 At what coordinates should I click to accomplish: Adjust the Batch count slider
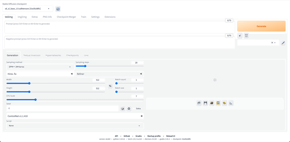click(x=129, y=84)
